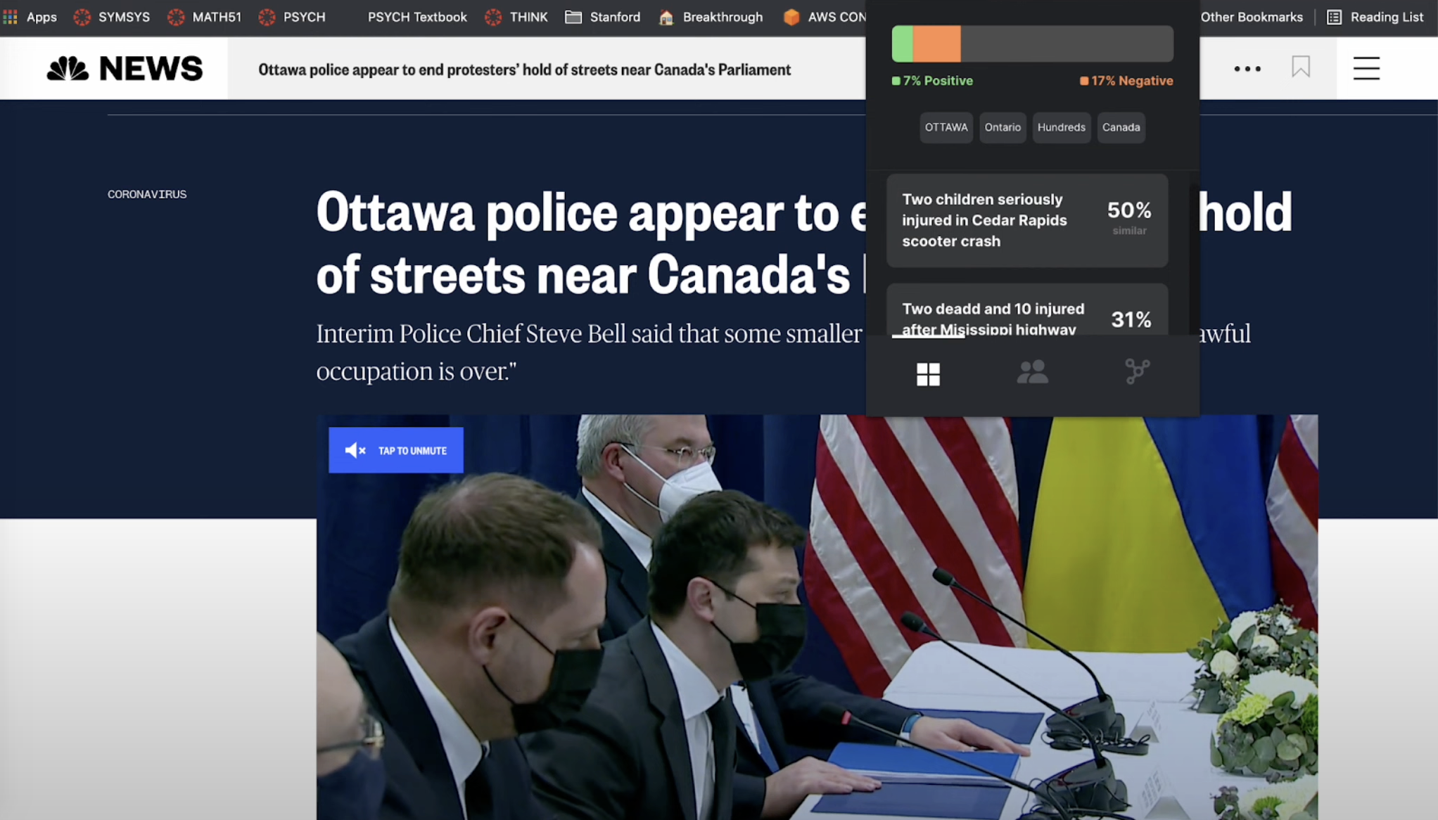1438x820 pixels.
Task: Open the SYMSYS bookmark
Action: 112,17
